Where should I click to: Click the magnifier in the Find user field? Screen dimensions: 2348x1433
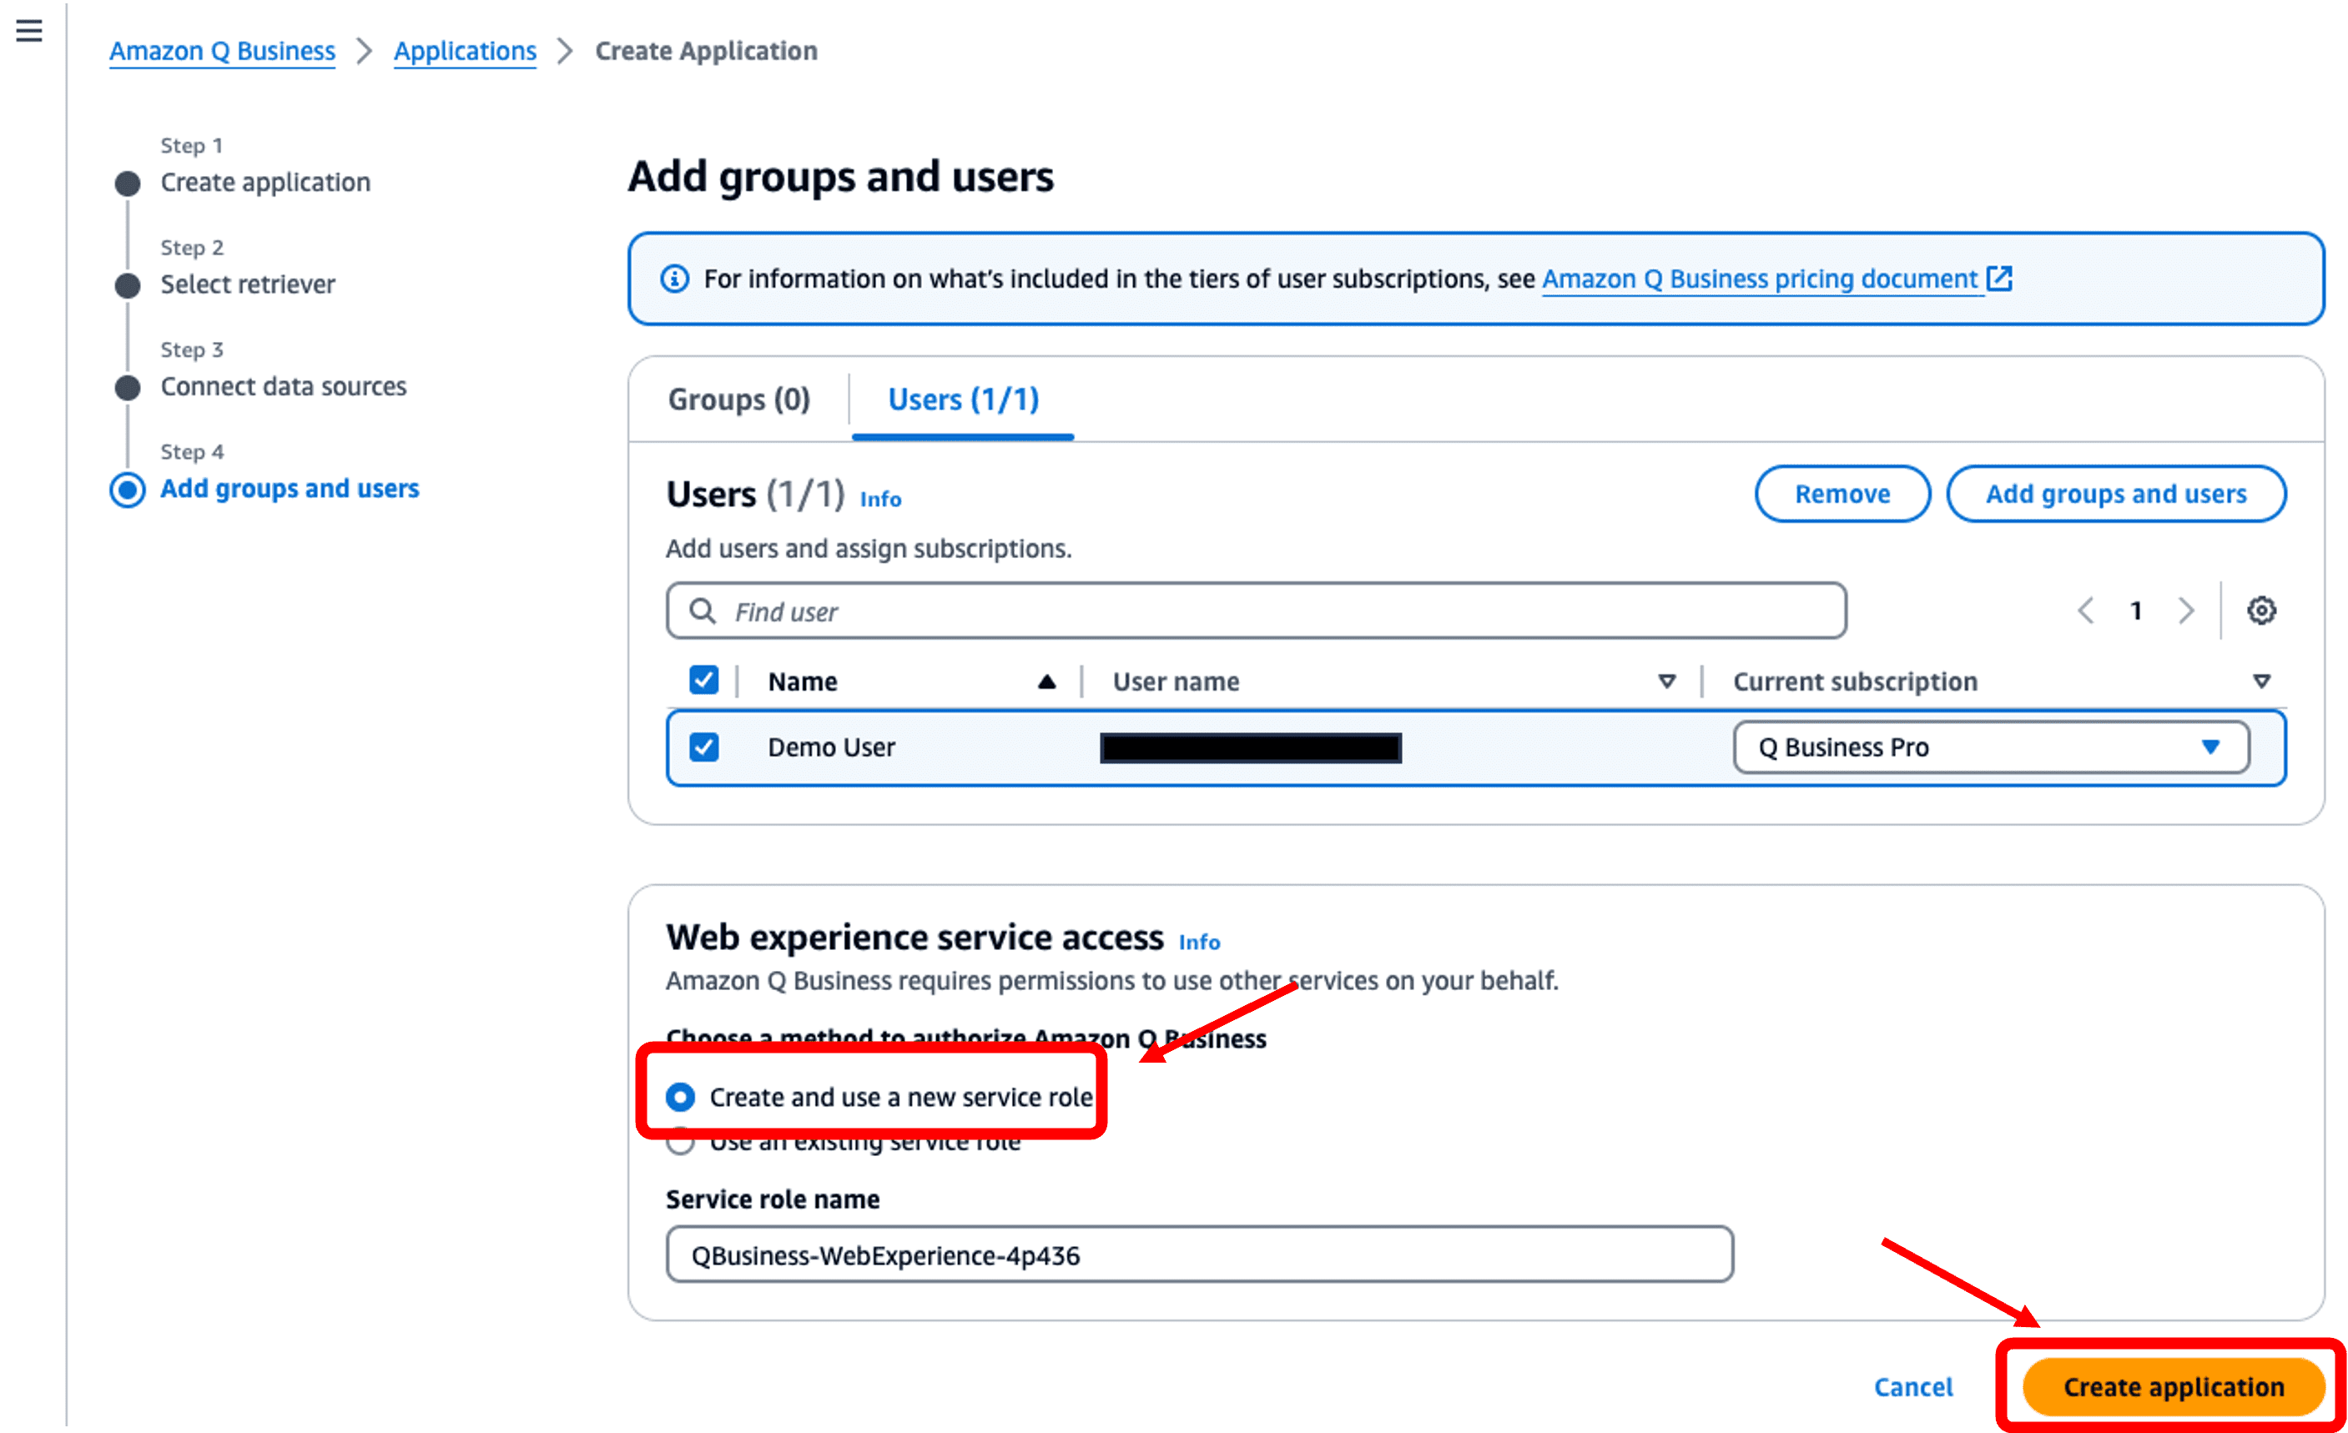click(703, 611)
